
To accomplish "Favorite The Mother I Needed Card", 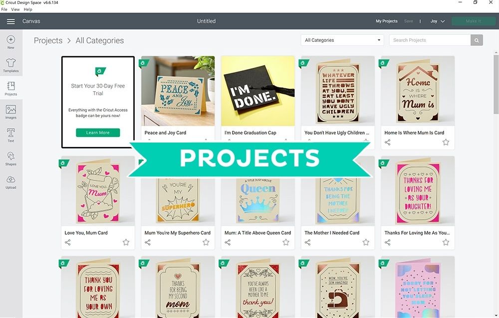I will point(366,242).
